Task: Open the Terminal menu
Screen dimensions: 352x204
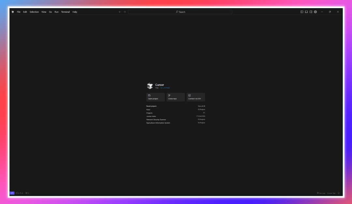Action: point(65,12)
